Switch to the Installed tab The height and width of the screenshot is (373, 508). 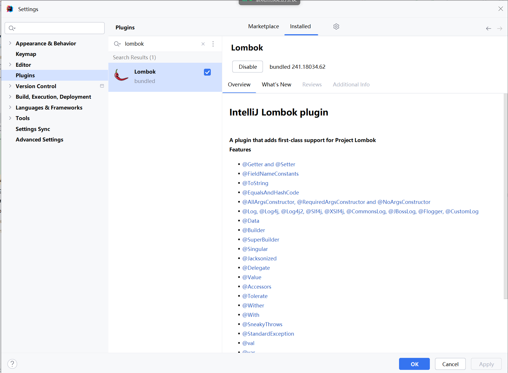[300, 26]
